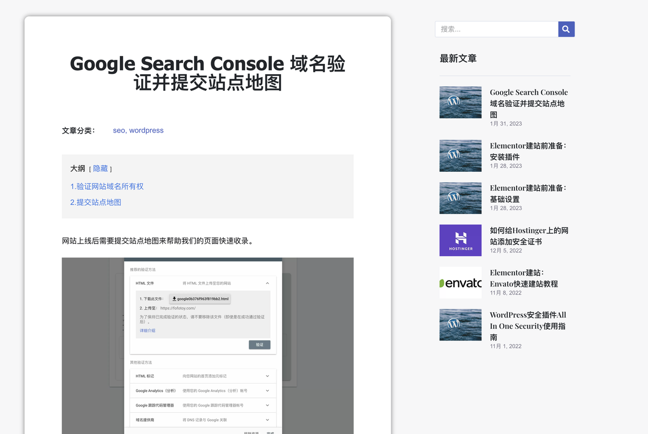Open the large Search Console verification screenshot
The width and height of the screenshot is (648, 434).
tap(207, 345)
